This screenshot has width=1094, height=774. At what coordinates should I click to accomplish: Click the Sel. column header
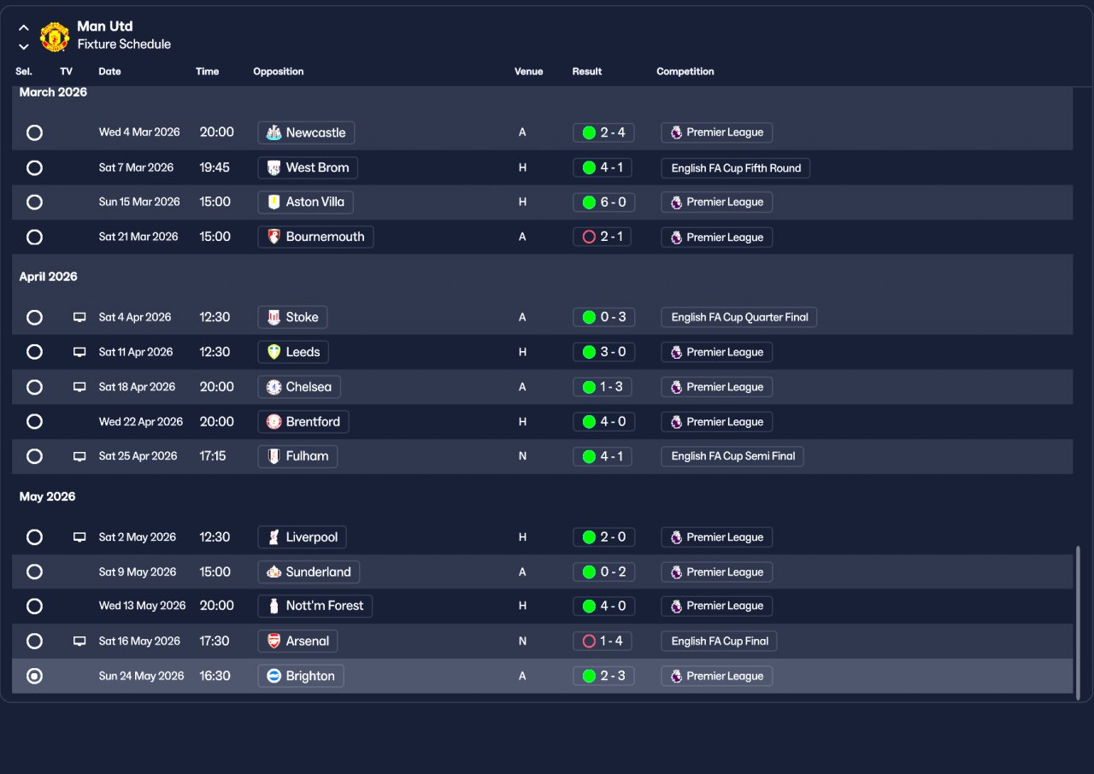click(x=24, y=72)
